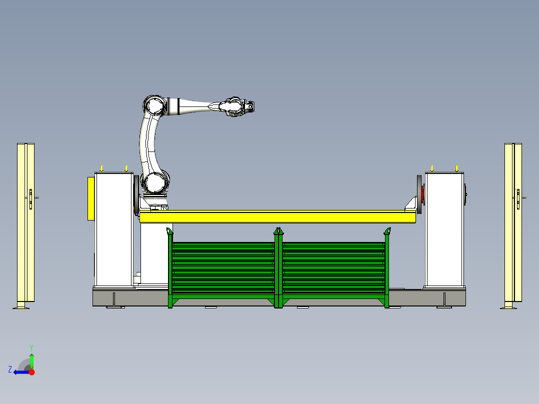
Task: Select the long yellow horizontal beam
Action: pyautogui.click(x=278, y=217)
